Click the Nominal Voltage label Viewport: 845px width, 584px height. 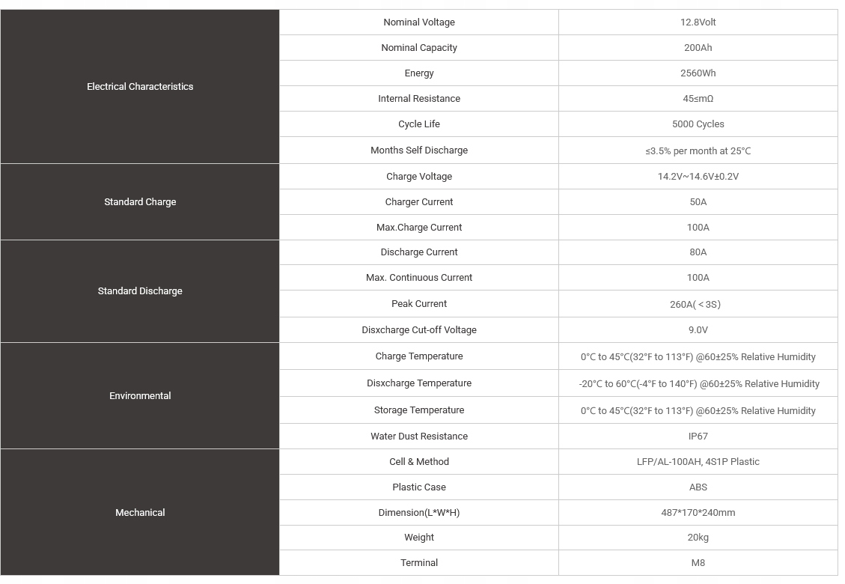[x=419, y=22]
